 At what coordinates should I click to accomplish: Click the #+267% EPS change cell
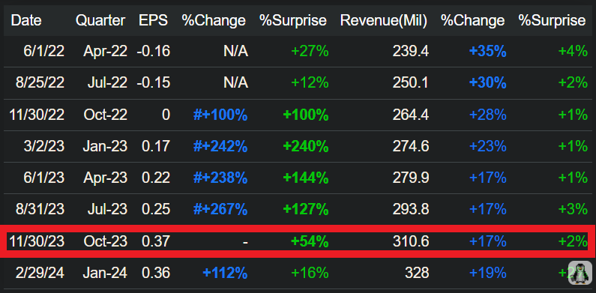(220, 209)
